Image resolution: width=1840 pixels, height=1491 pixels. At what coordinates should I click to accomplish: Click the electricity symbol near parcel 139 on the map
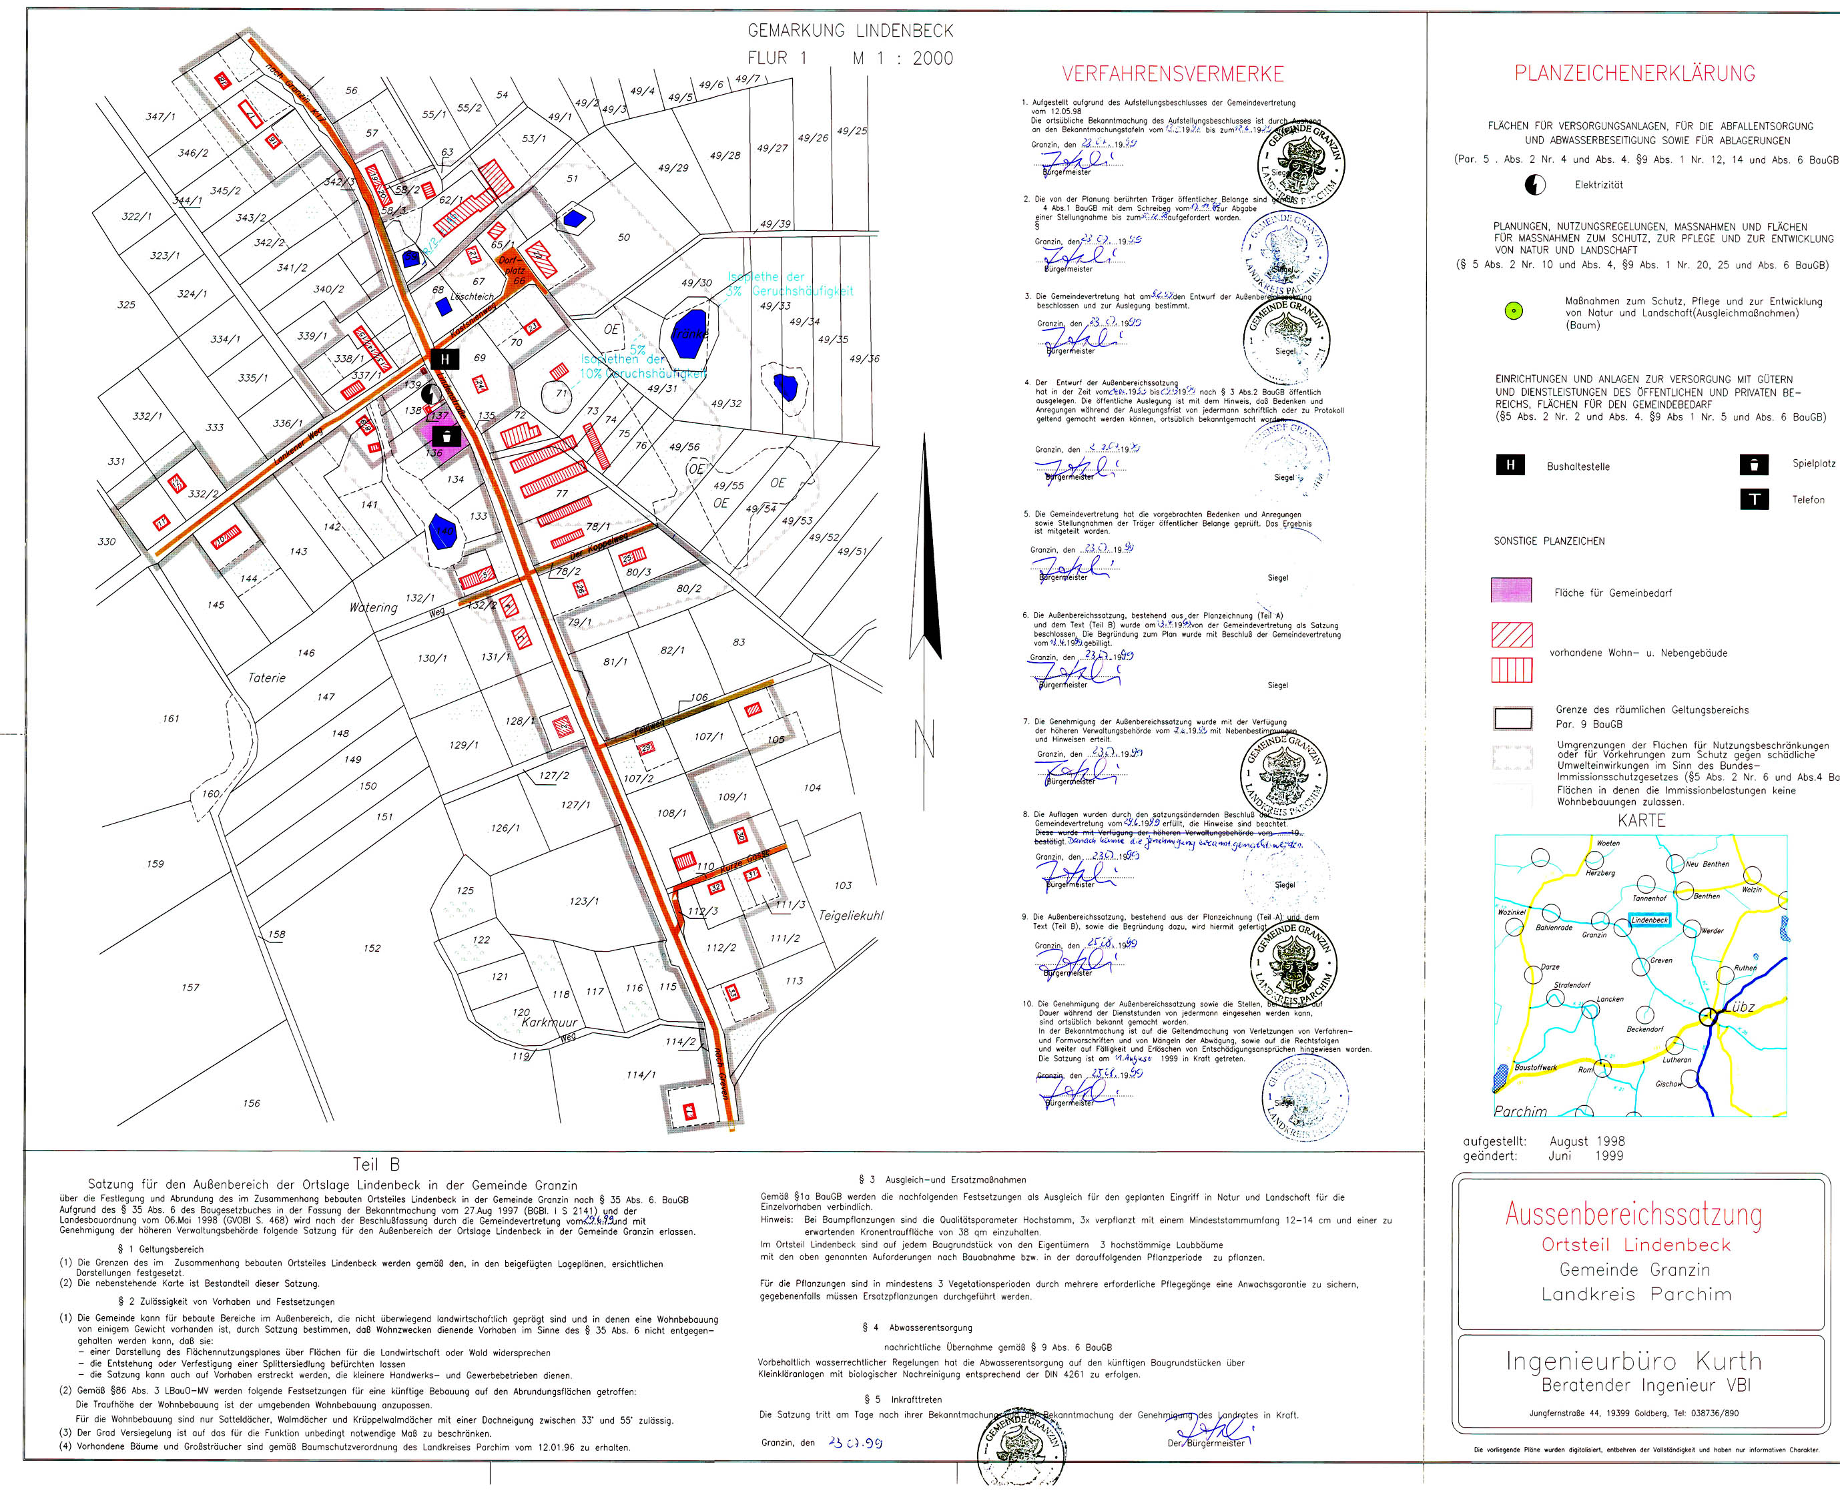coord(431,394)
